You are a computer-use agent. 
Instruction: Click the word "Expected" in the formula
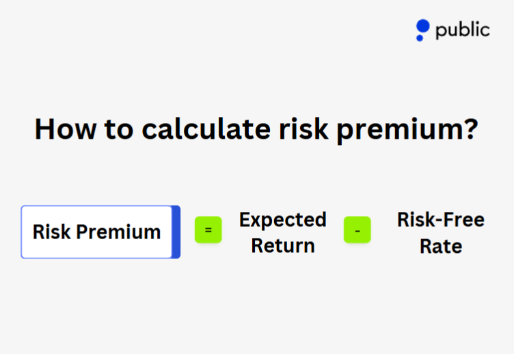(x=282, y=219)
